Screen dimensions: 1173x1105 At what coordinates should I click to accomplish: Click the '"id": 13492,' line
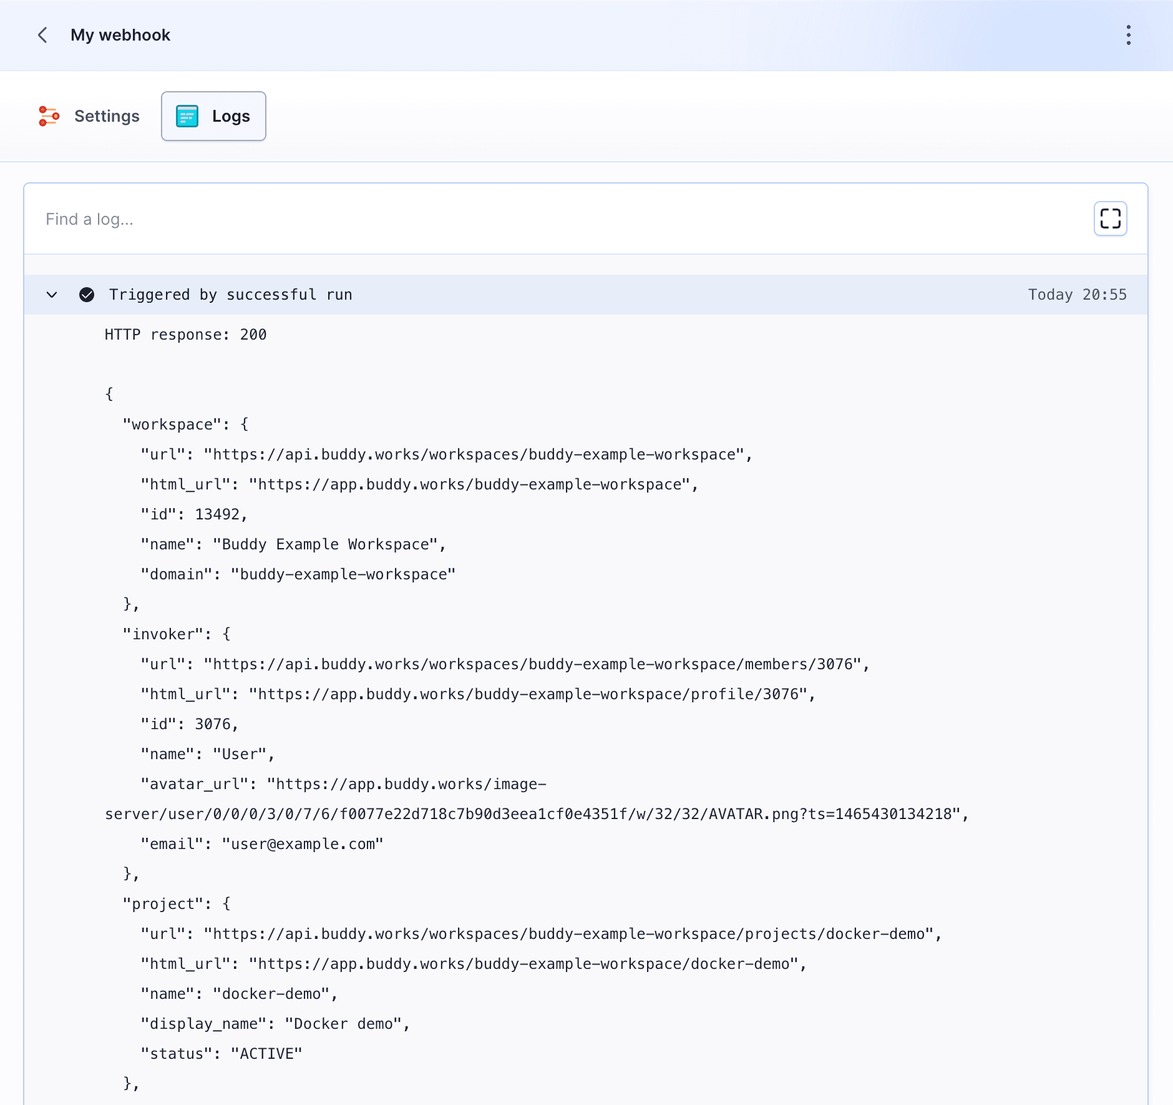[x=194, y=514]
